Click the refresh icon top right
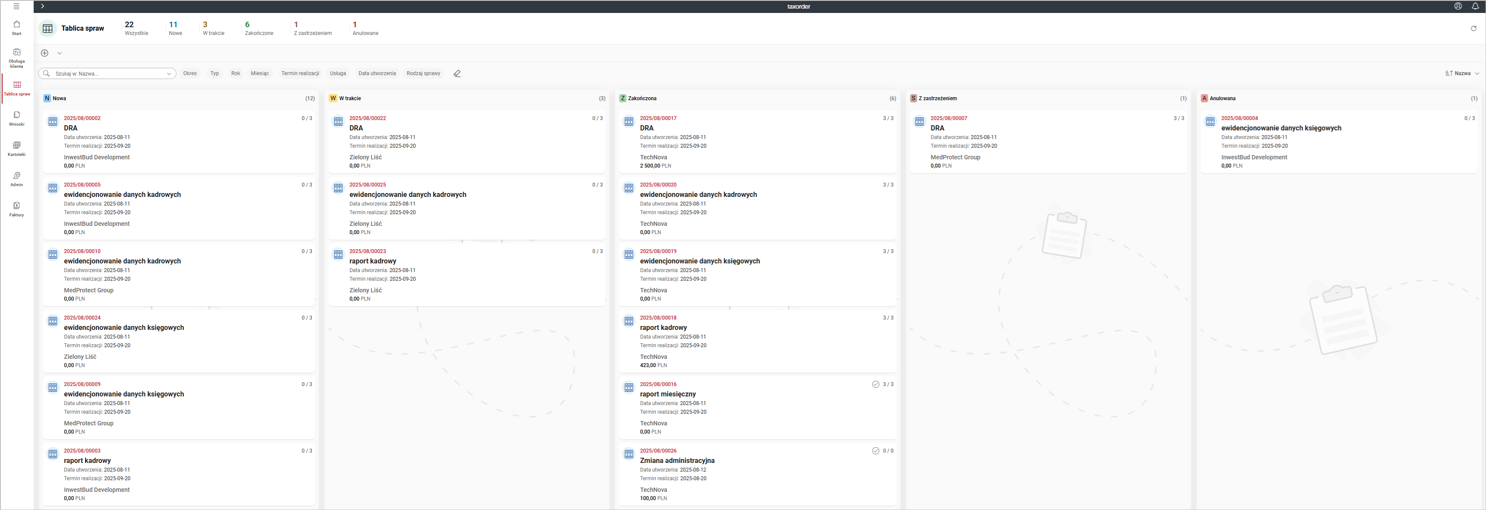 pos(1473,28)
